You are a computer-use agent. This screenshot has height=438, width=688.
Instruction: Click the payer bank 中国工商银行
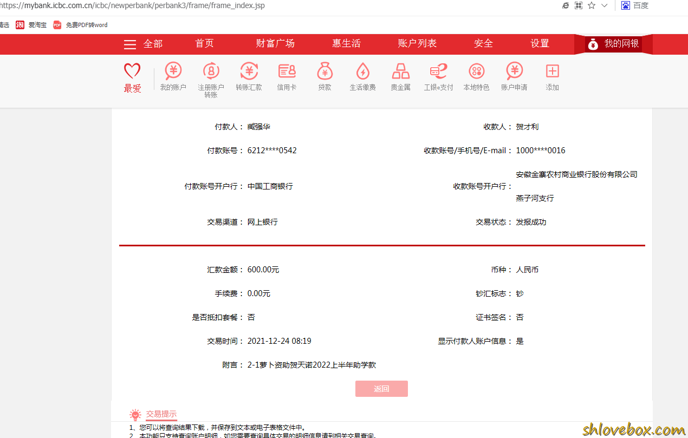[x=270, y=186]
